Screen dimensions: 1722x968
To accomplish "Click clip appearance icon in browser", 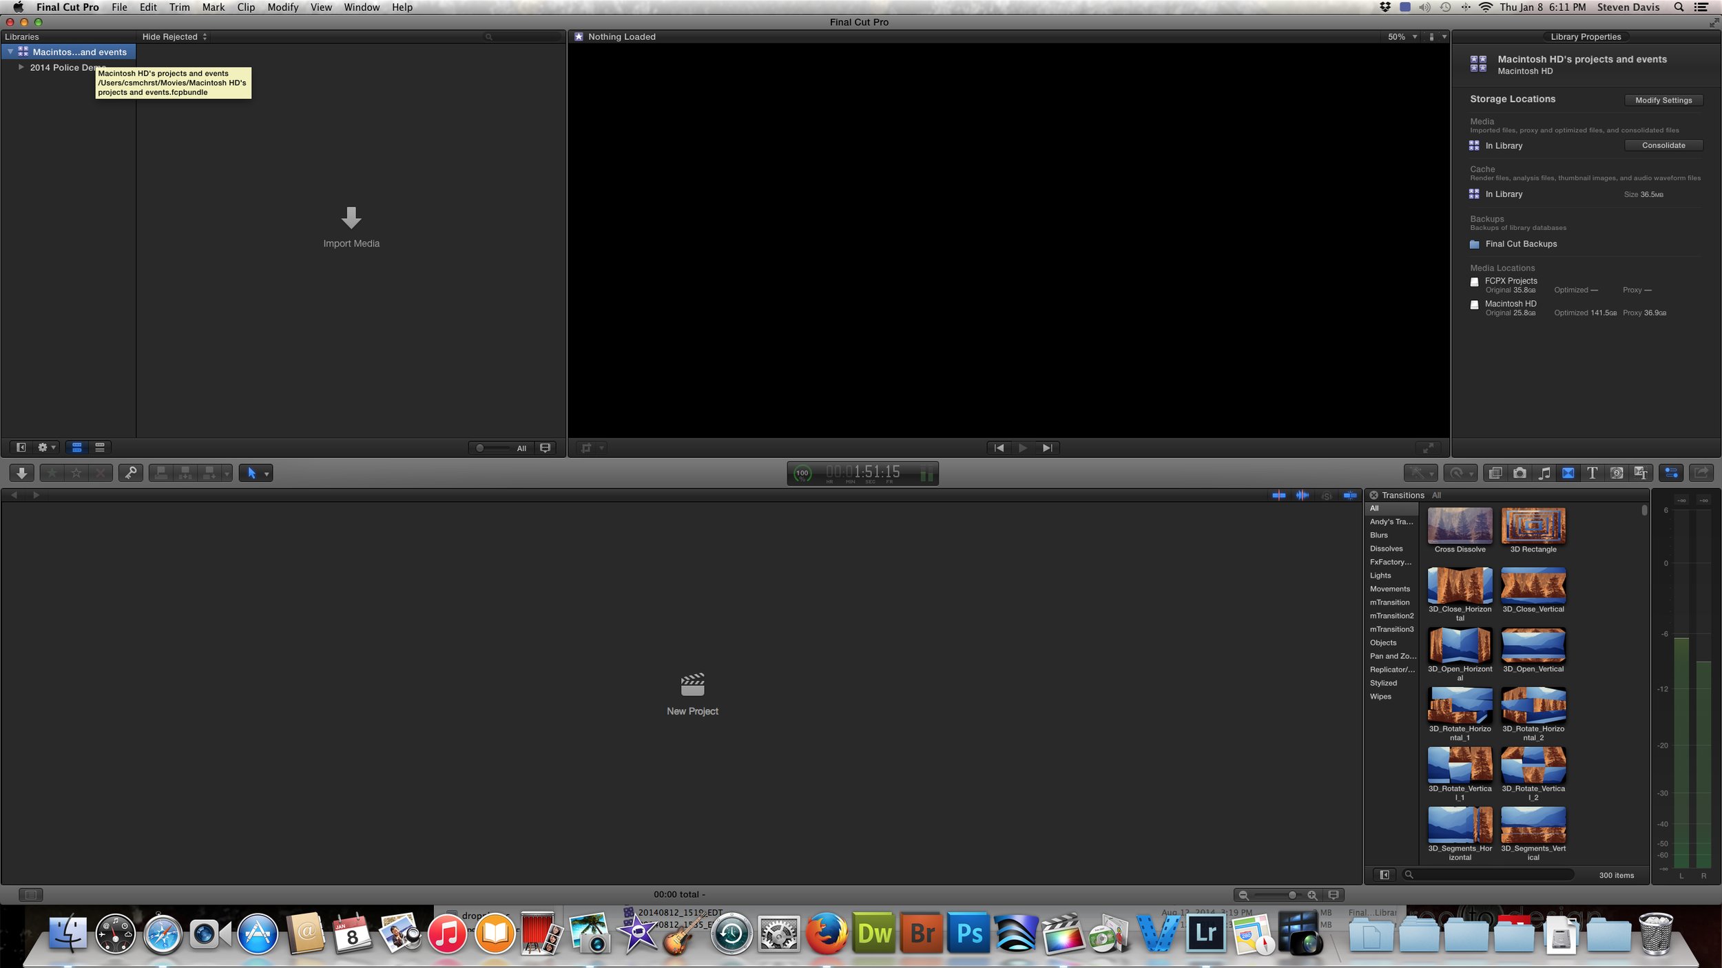I will (545, 448).
